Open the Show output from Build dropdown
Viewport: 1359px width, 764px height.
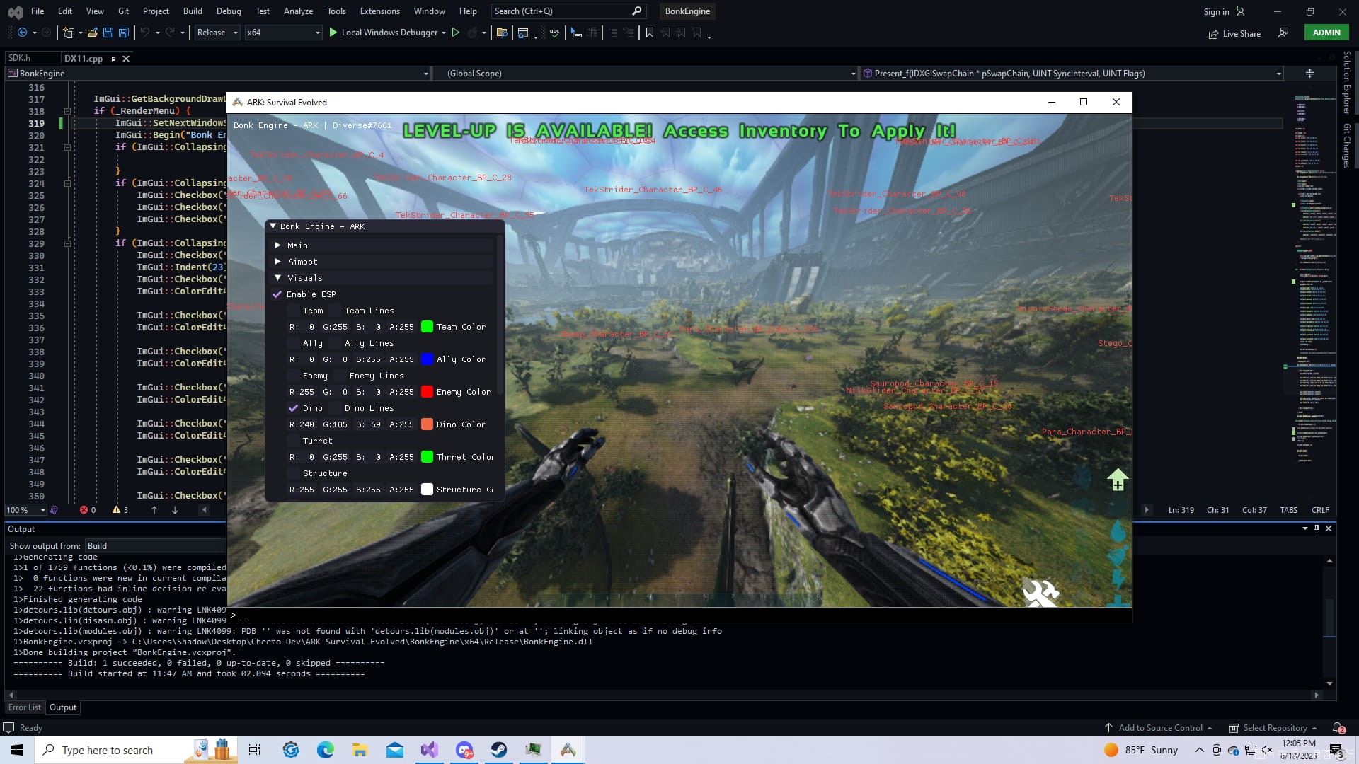pyautogui.click(x=156, y=546)
